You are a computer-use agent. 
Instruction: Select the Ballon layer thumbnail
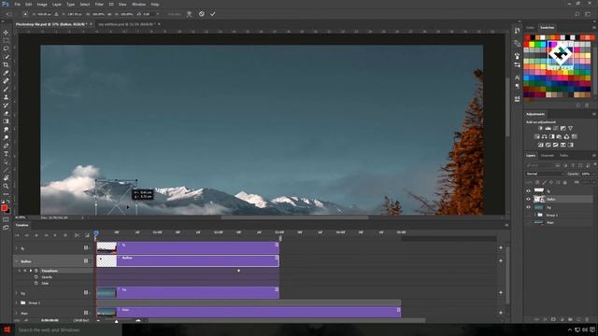[539, 199]
